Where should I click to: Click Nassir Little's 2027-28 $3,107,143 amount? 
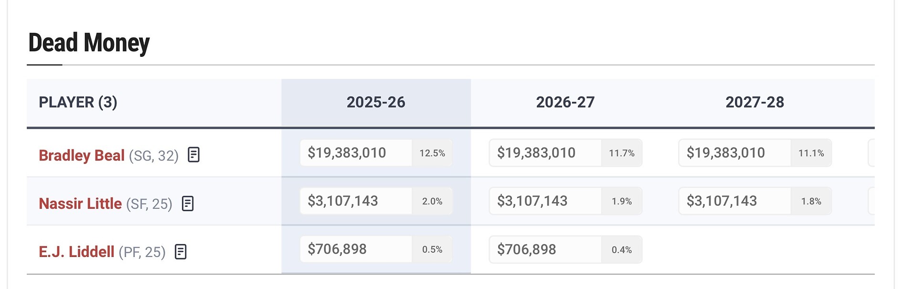[x=722, y=201]
